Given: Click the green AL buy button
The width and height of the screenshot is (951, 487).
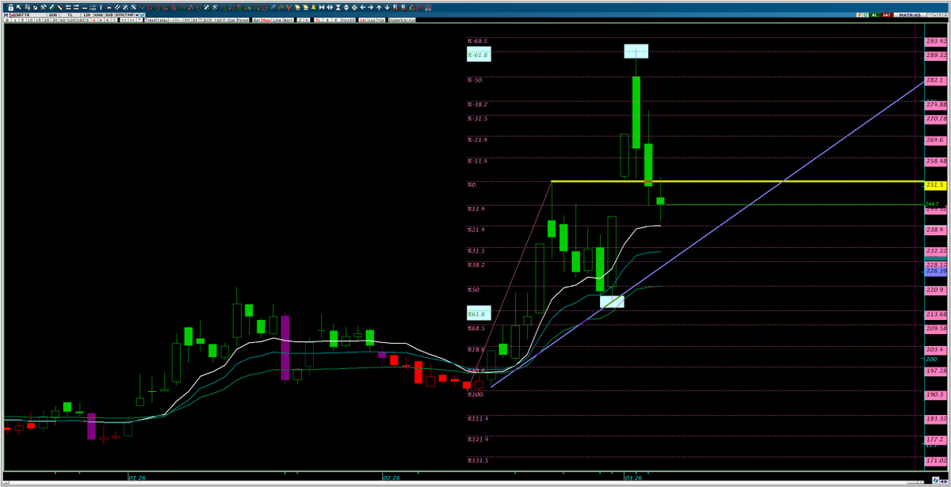Looking at the screenshot, I should (x=874, y=15).
